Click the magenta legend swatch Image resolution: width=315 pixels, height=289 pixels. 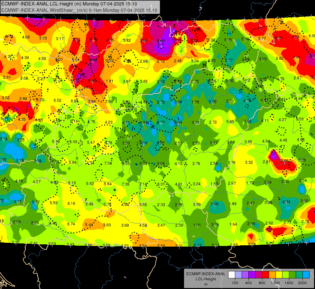point(259,275)
